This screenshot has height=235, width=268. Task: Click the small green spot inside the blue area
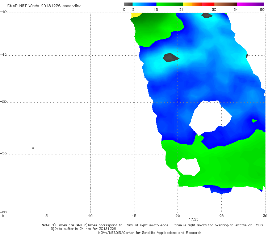254,121
